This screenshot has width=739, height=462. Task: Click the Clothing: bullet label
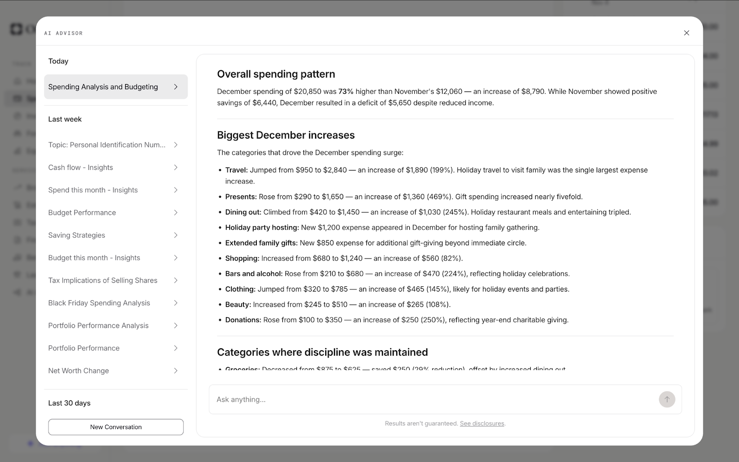coord(241,289)
